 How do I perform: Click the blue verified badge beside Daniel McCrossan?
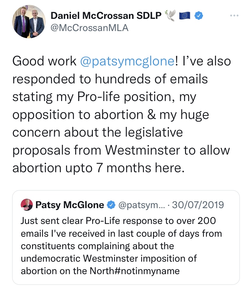(199, 16)
